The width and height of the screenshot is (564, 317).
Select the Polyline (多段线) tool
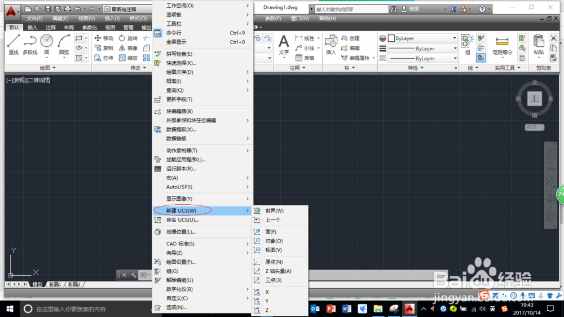[x=30, y=45]
